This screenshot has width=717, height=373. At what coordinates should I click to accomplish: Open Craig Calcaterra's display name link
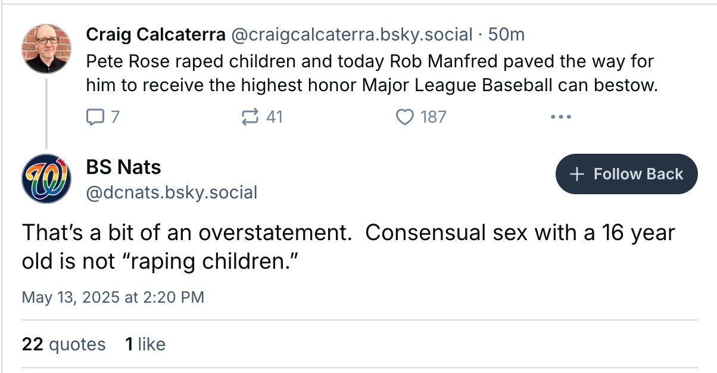156,35
